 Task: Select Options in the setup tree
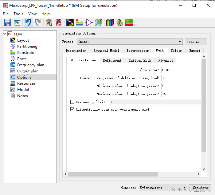33,77
